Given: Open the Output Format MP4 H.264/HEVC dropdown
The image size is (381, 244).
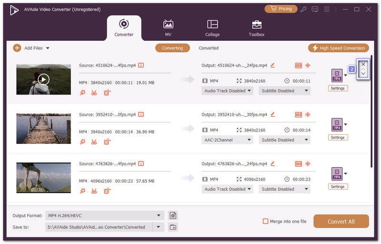Looking at the screenshot, I should tap(104, 216).
